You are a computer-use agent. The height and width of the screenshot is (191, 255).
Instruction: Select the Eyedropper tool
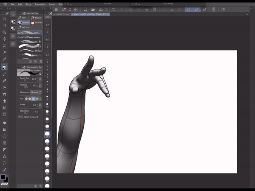tap(4, 59)
